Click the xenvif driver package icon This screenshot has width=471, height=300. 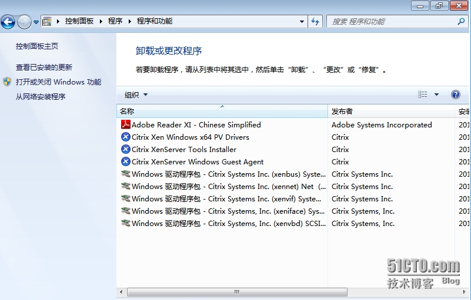[126, 198]
